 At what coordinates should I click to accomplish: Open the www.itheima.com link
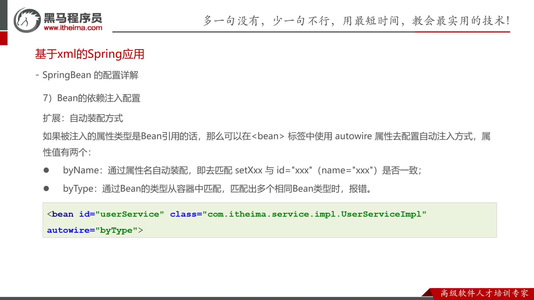coord(73,28)
